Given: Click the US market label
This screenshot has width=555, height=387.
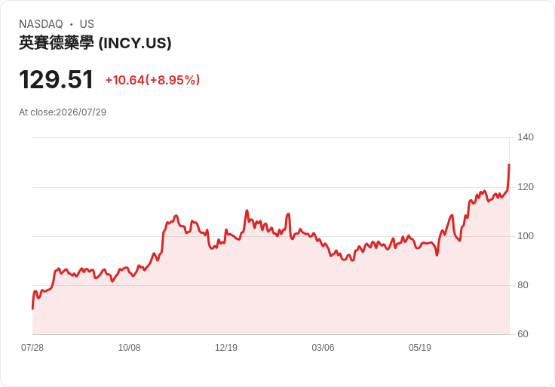Looking at the screenshot, I should pyautogui.click(x=87, y=24).
